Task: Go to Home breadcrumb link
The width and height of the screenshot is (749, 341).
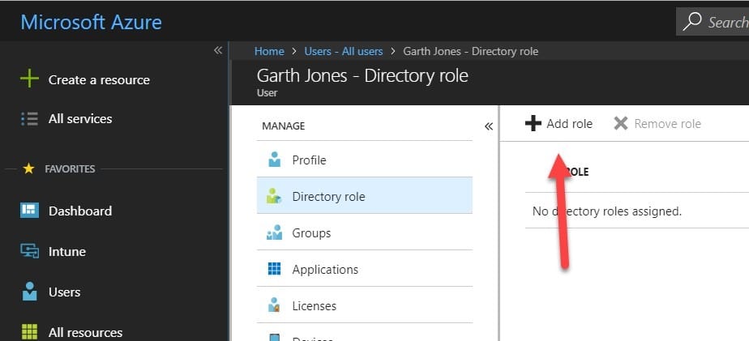Action: pyautogui.click(x=269, y=51)
